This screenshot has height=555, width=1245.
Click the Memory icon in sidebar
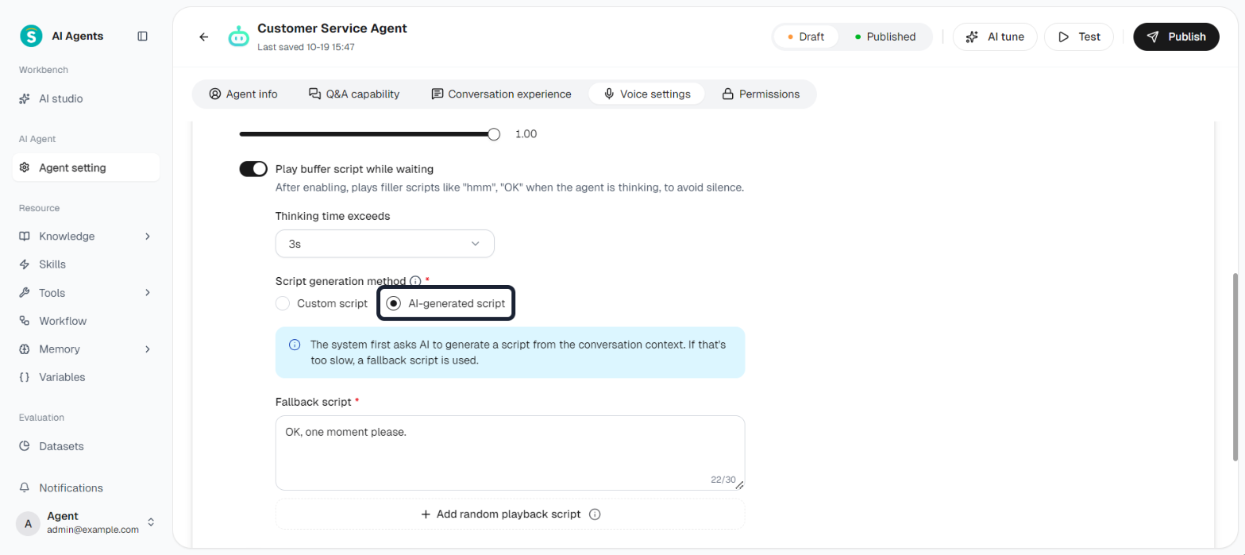[x=25, y=349]
